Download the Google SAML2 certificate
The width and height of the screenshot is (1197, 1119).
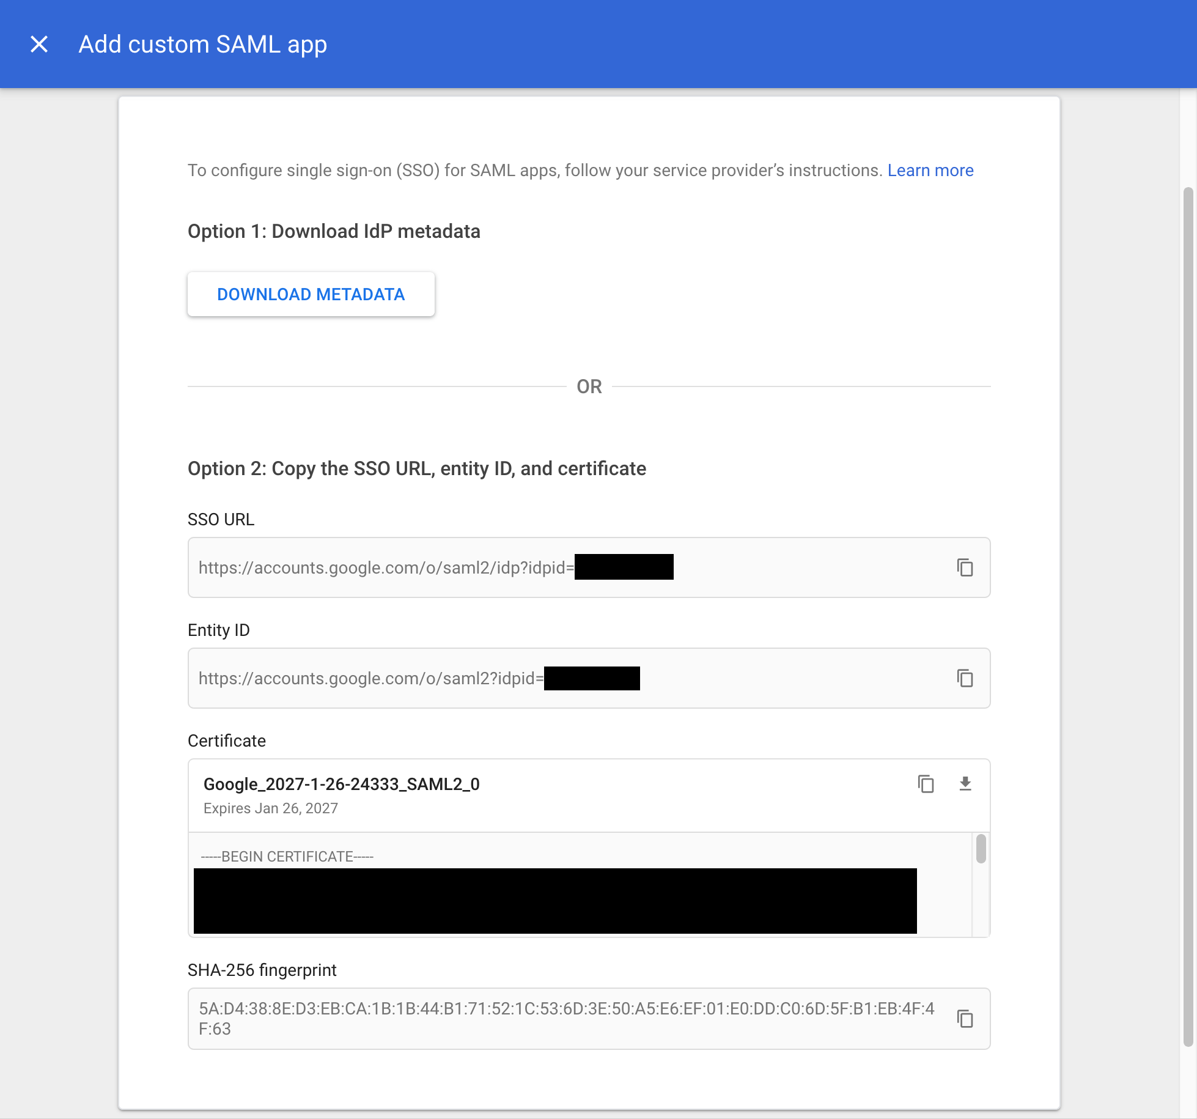[x=965, y=784]
